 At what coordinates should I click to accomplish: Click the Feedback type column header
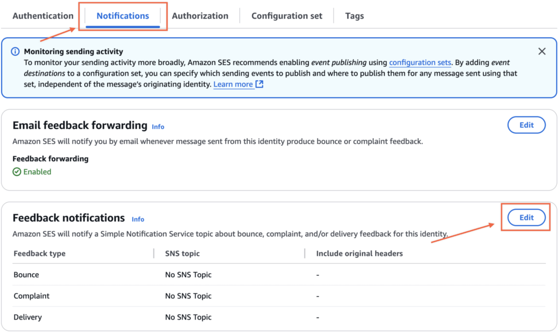(x=39, y=254)
